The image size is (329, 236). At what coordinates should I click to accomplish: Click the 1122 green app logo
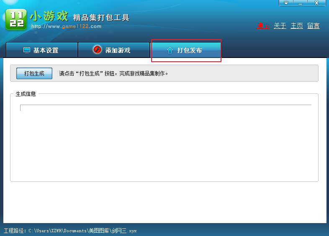[16, 19]
